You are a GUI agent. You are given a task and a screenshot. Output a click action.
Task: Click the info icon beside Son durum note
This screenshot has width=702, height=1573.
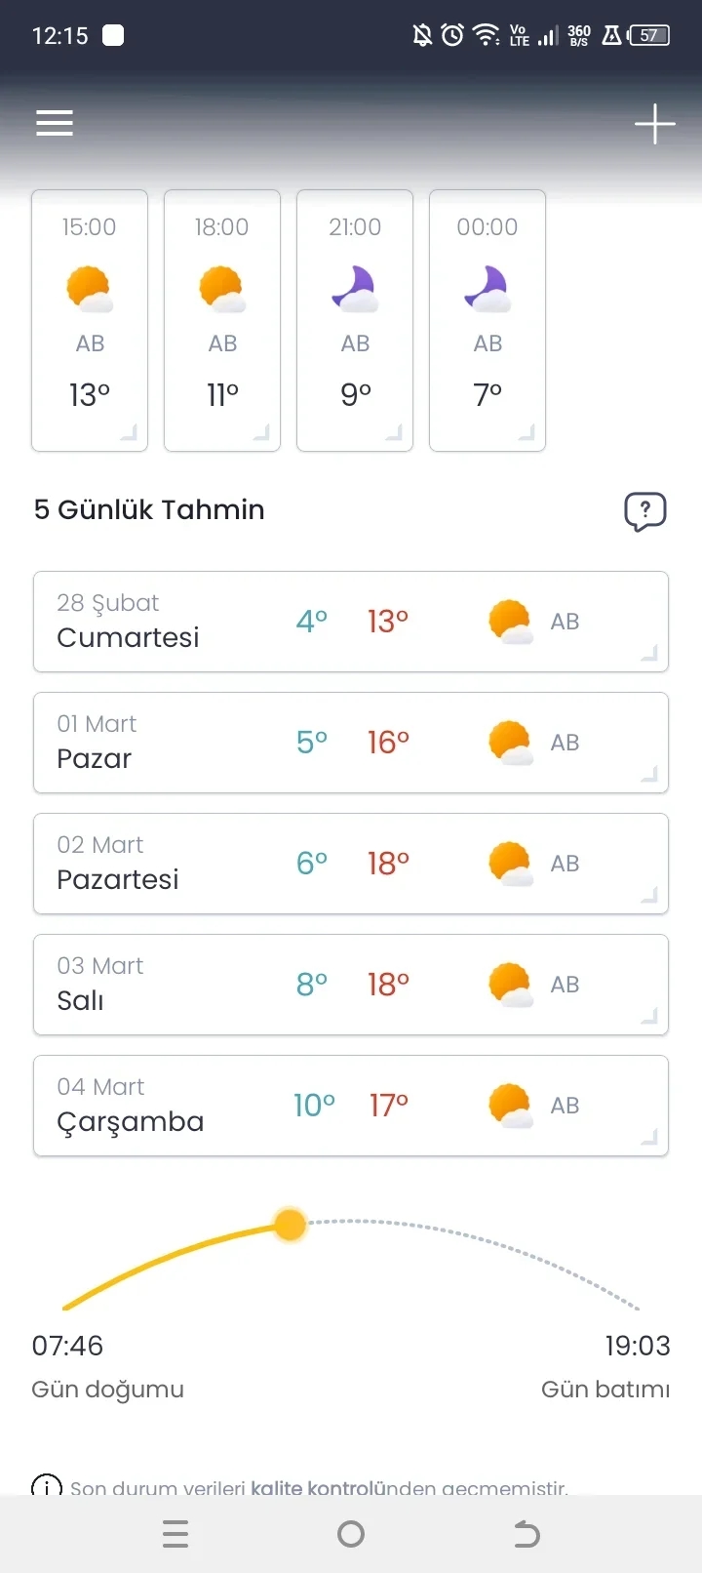click(x=46, y=1486)
